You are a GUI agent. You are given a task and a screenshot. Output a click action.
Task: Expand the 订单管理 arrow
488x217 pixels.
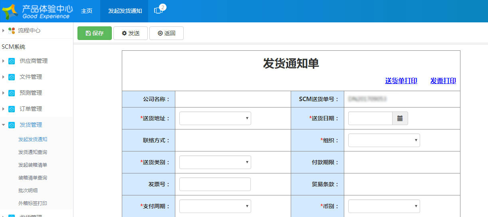[x=3, y=109]
